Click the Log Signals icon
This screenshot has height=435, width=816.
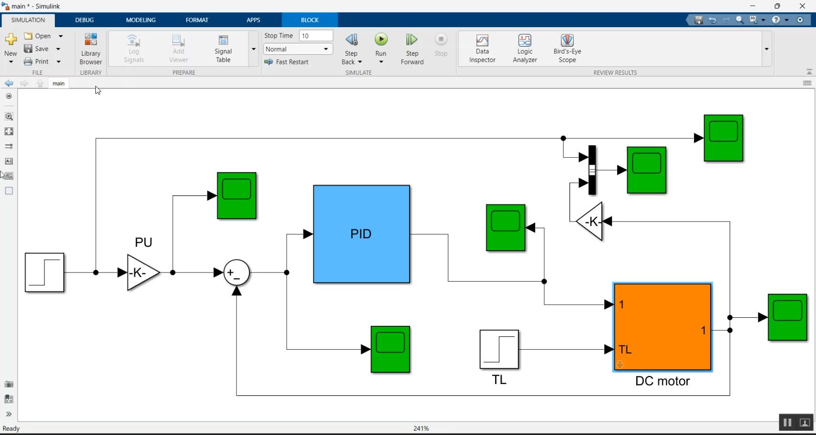(134, 49)
